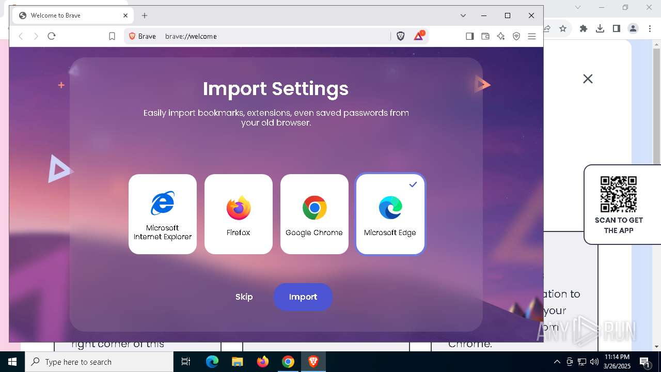The width and height of the screenshot is (661, 372).
Task: Open Leo AI assistant icon
Action: 501,36
